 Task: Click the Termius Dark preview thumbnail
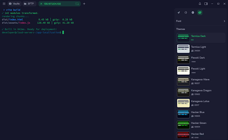[183, 38]
